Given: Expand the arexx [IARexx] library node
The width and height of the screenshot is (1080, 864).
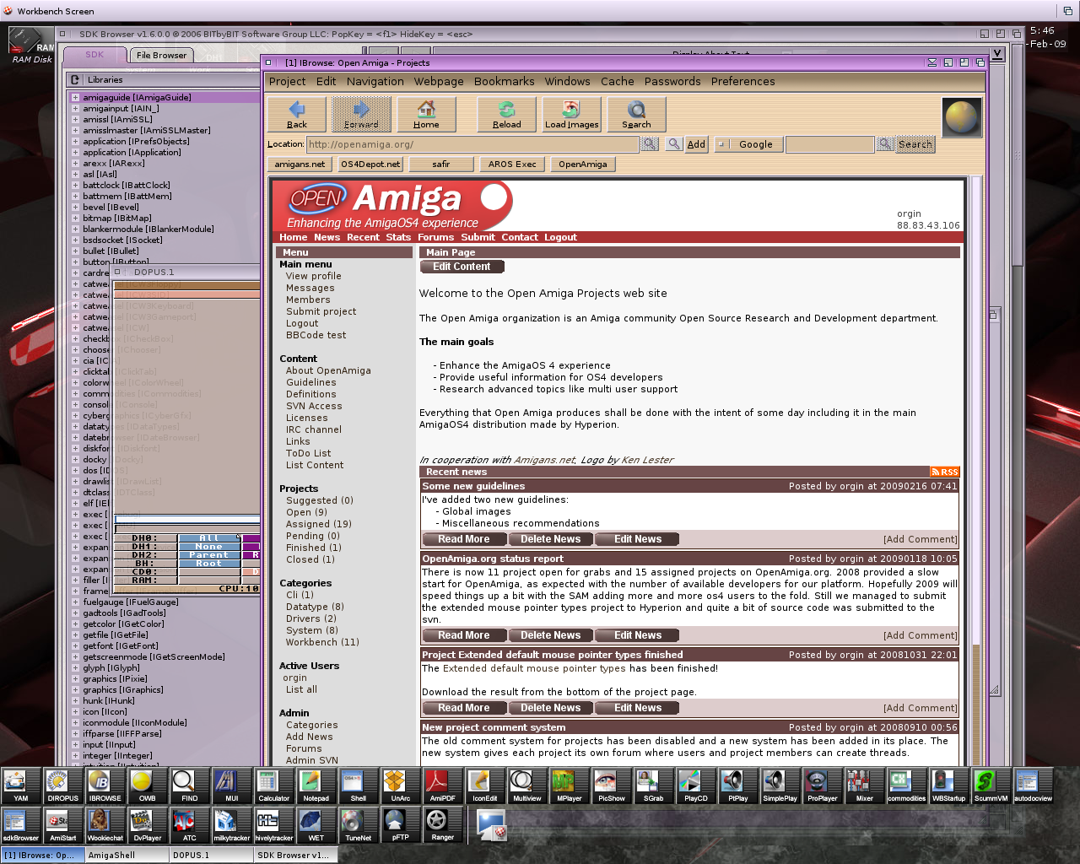Looking at the screenshot, I should coord(75,164).
